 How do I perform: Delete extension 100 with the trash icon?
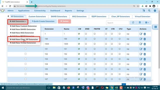145,39
